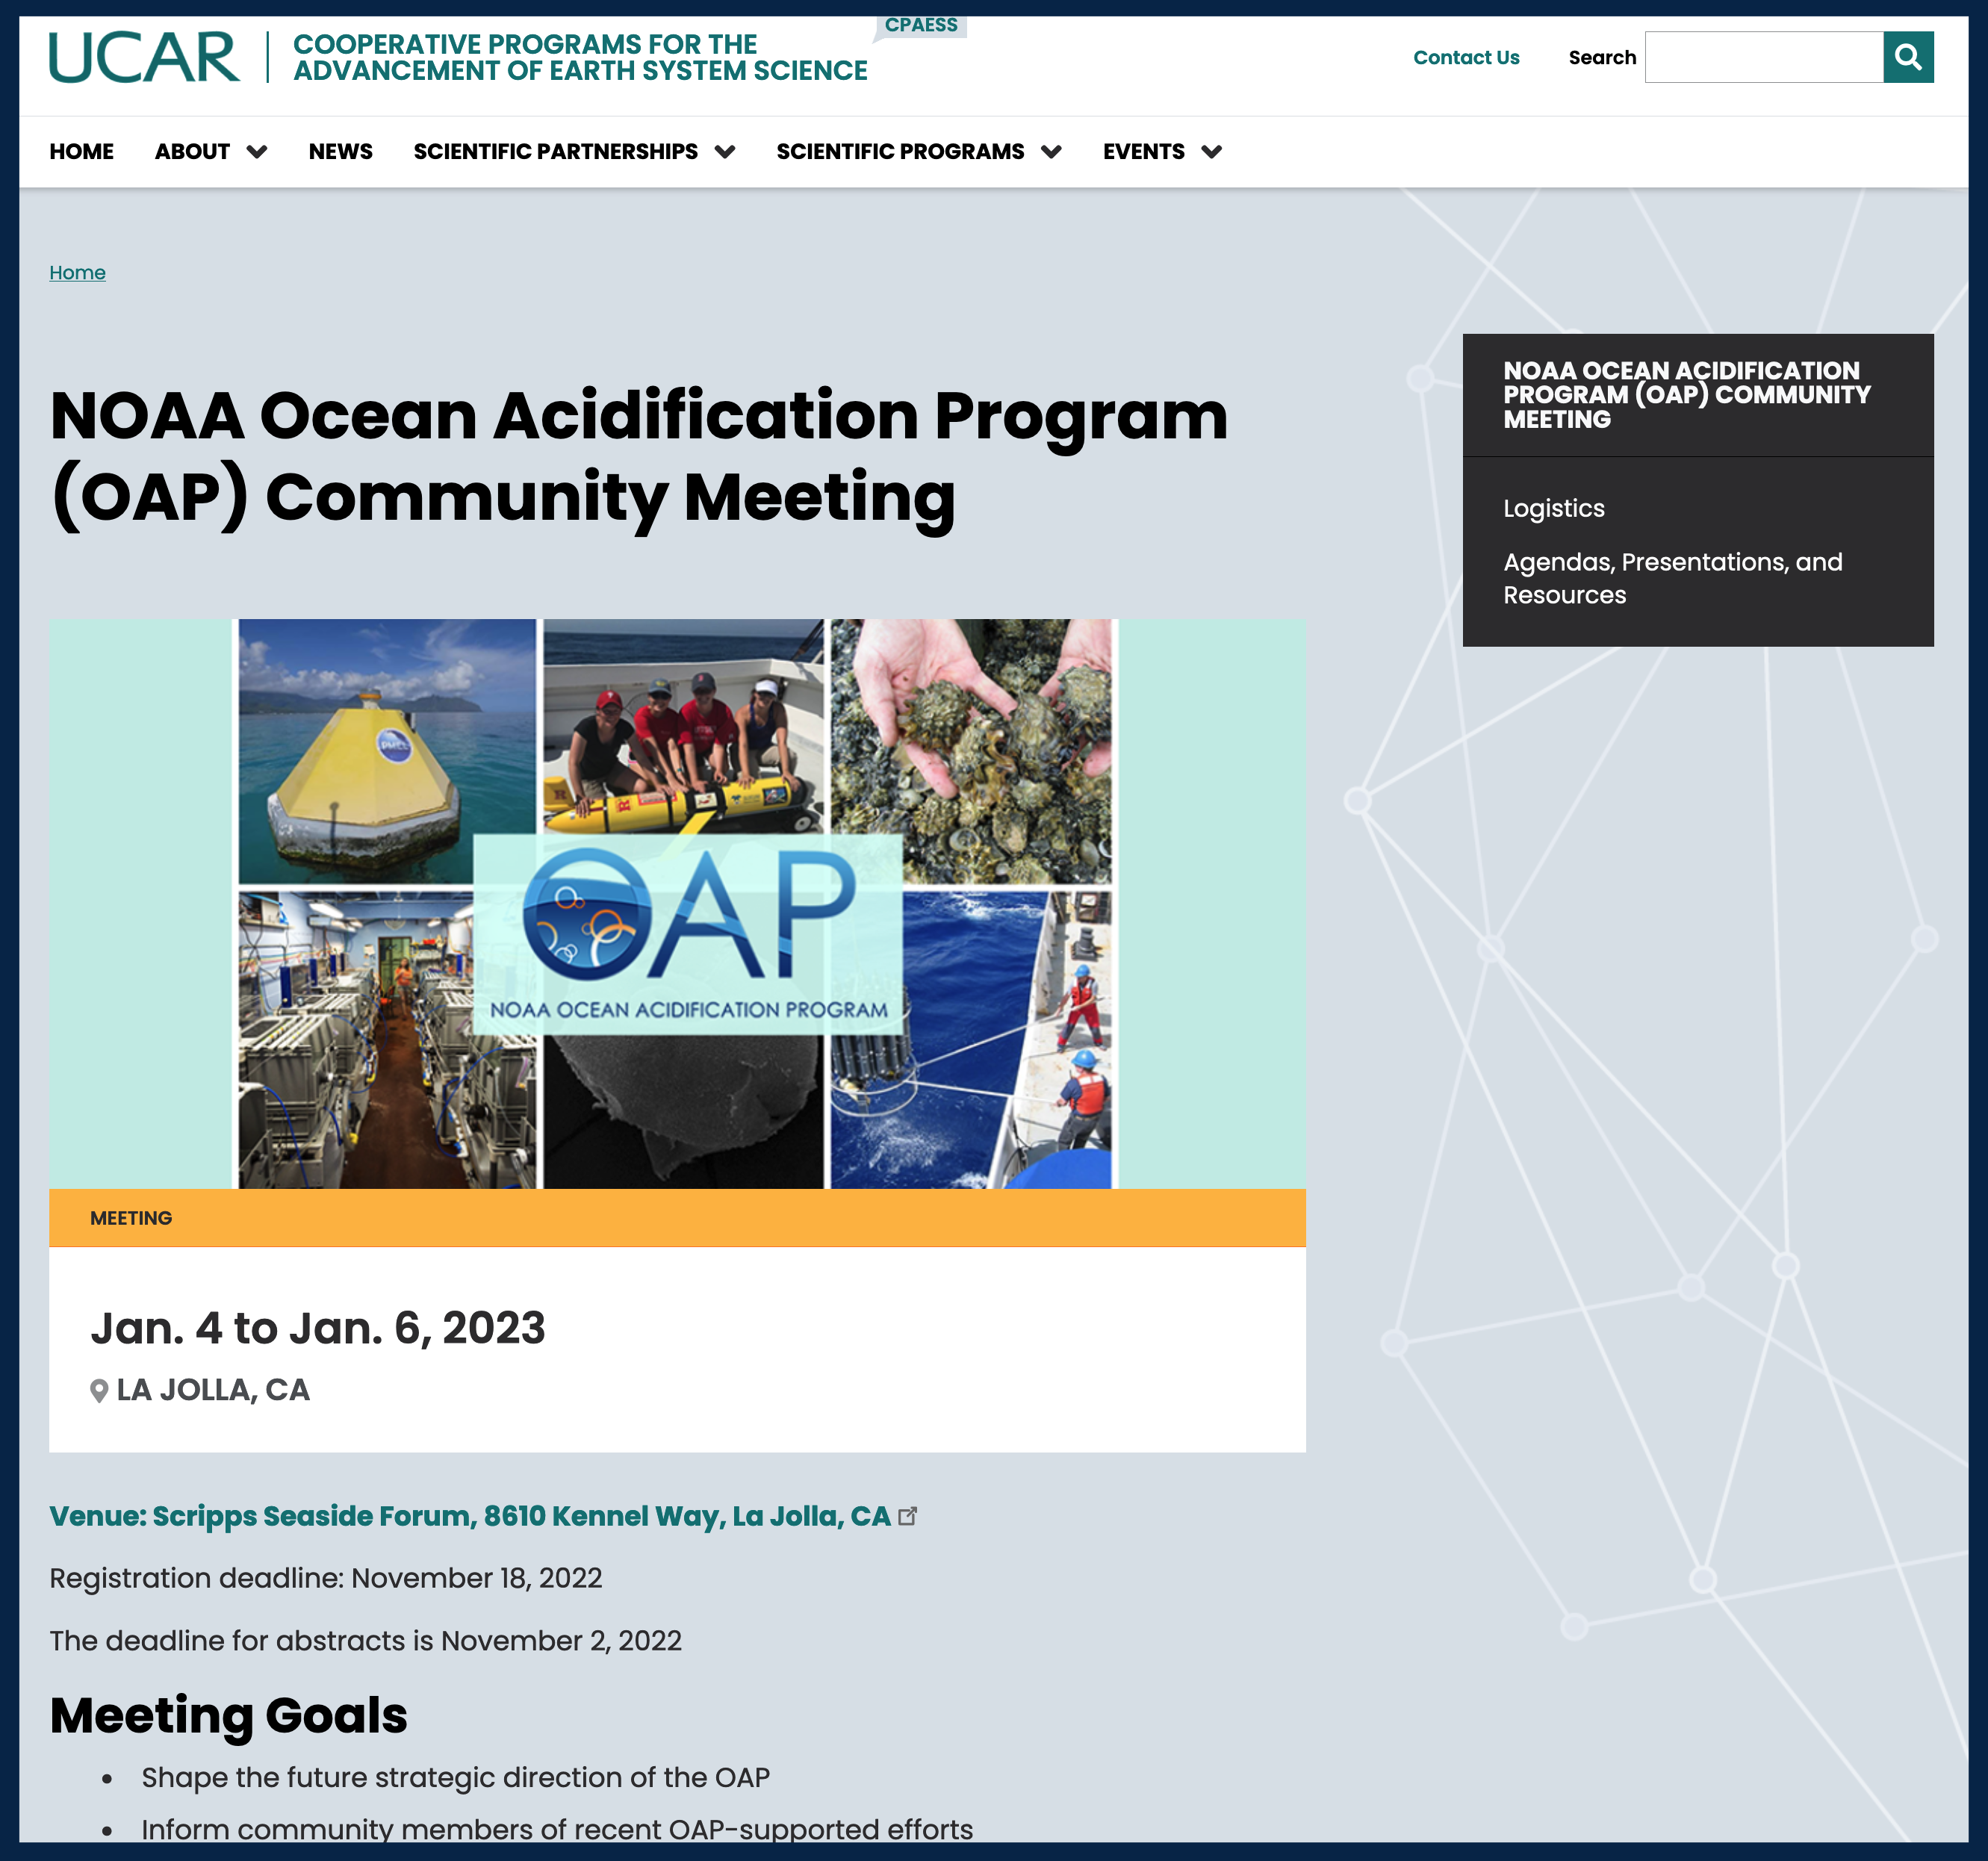Click Cooperative Programs site title
1988x1861 pixels.
click(580, 58)
